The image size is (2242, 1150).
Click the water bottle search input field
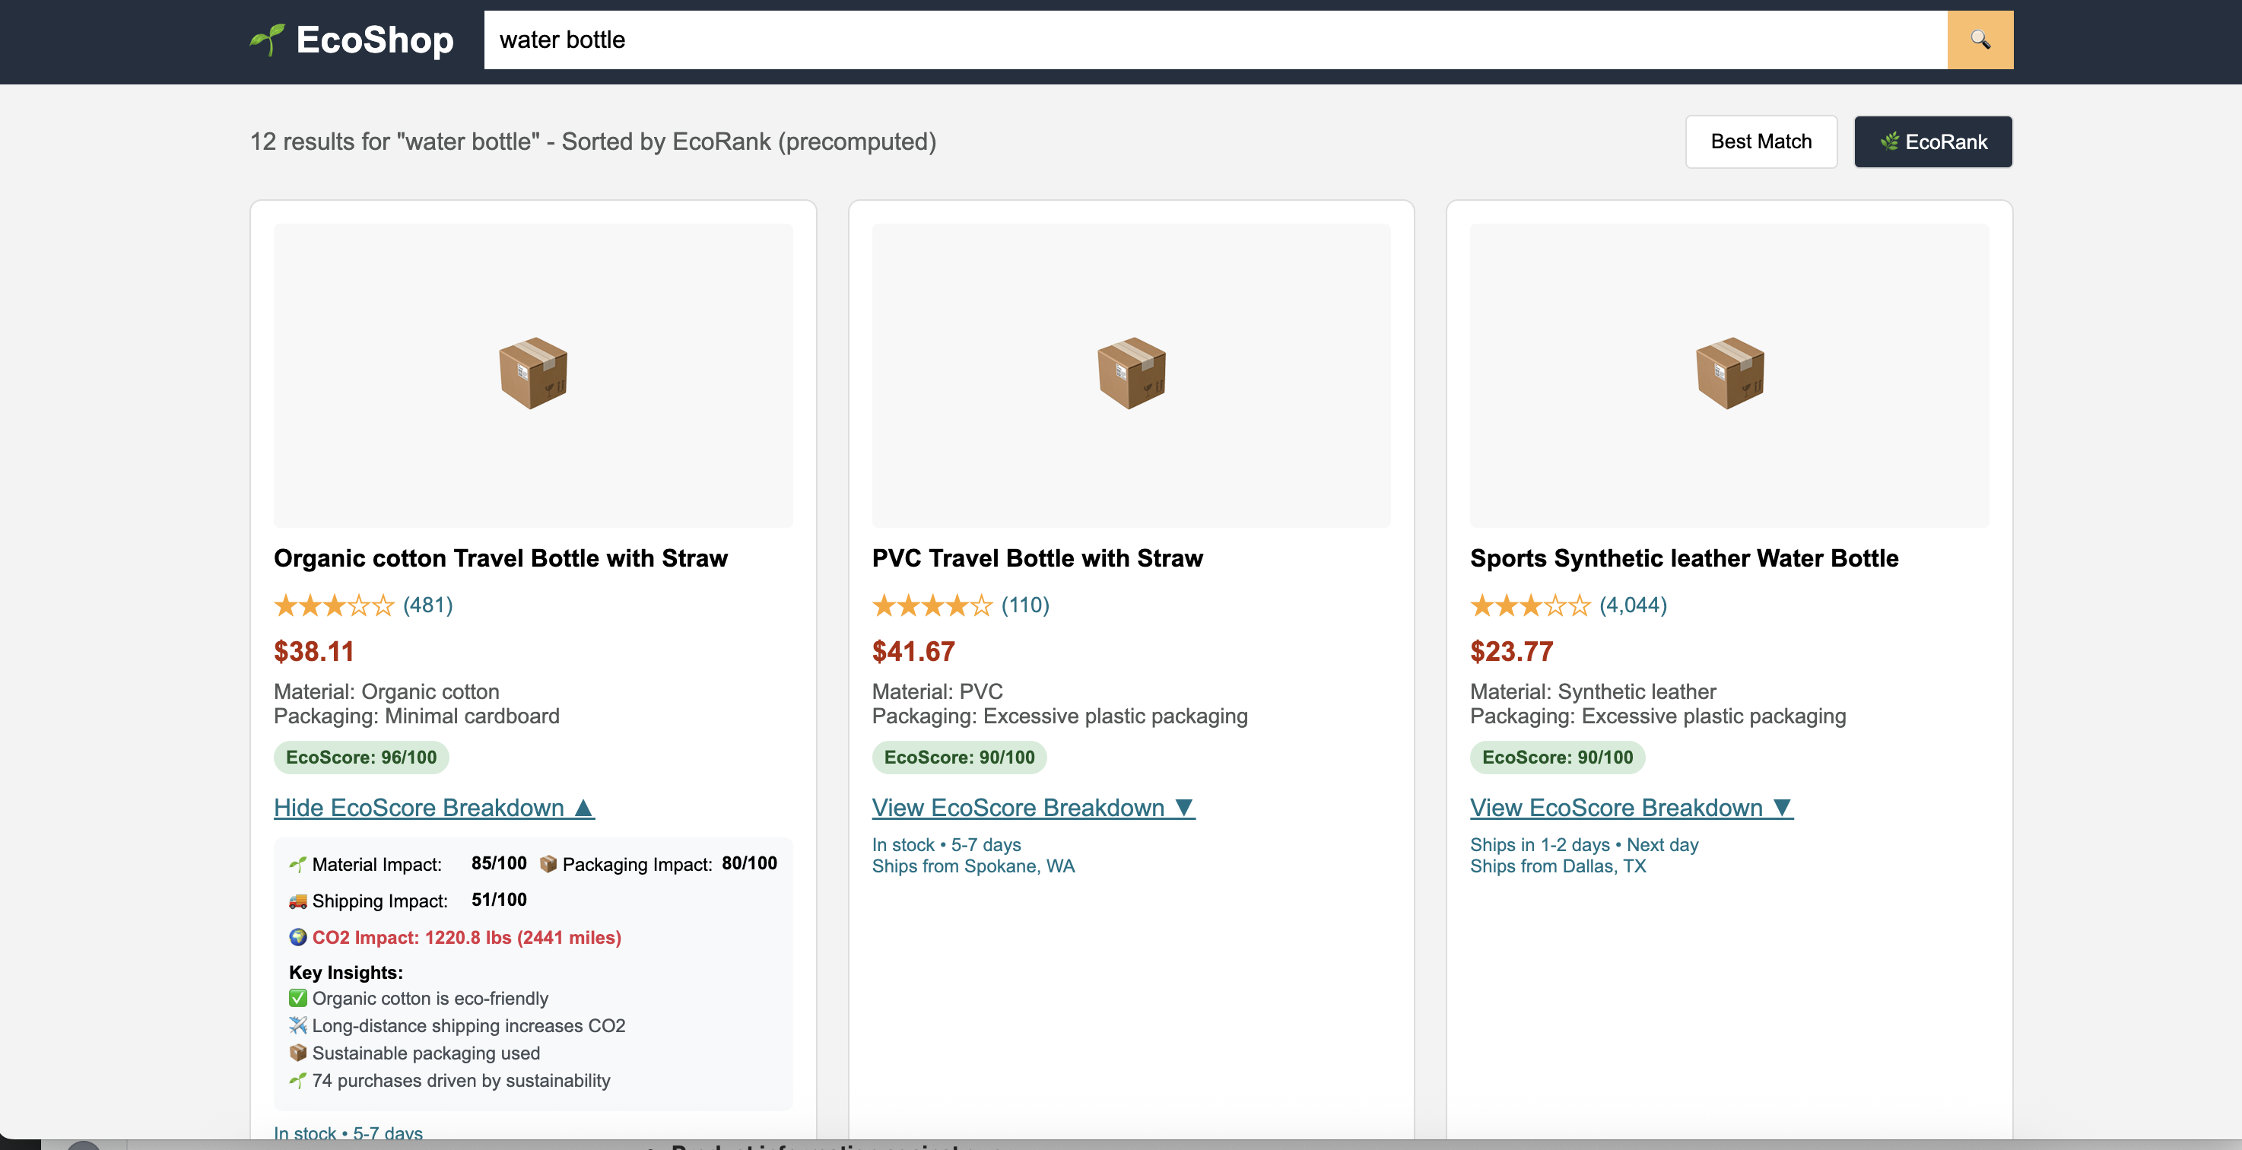tap(1214, 40)
